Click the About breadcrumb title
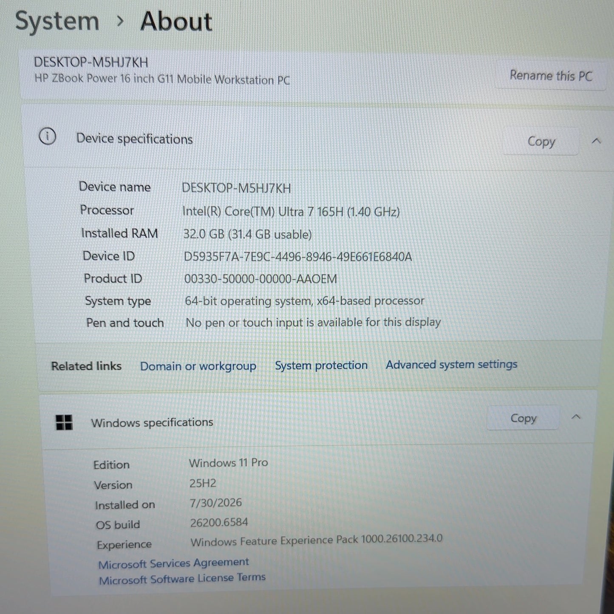 (176, 21)
